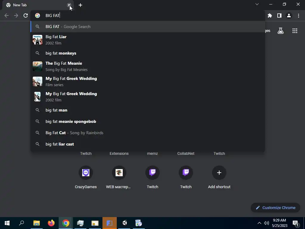Screen dimensions: 305x229
Task: Pick the big fat man suggestion
Action: click(148, 110)
